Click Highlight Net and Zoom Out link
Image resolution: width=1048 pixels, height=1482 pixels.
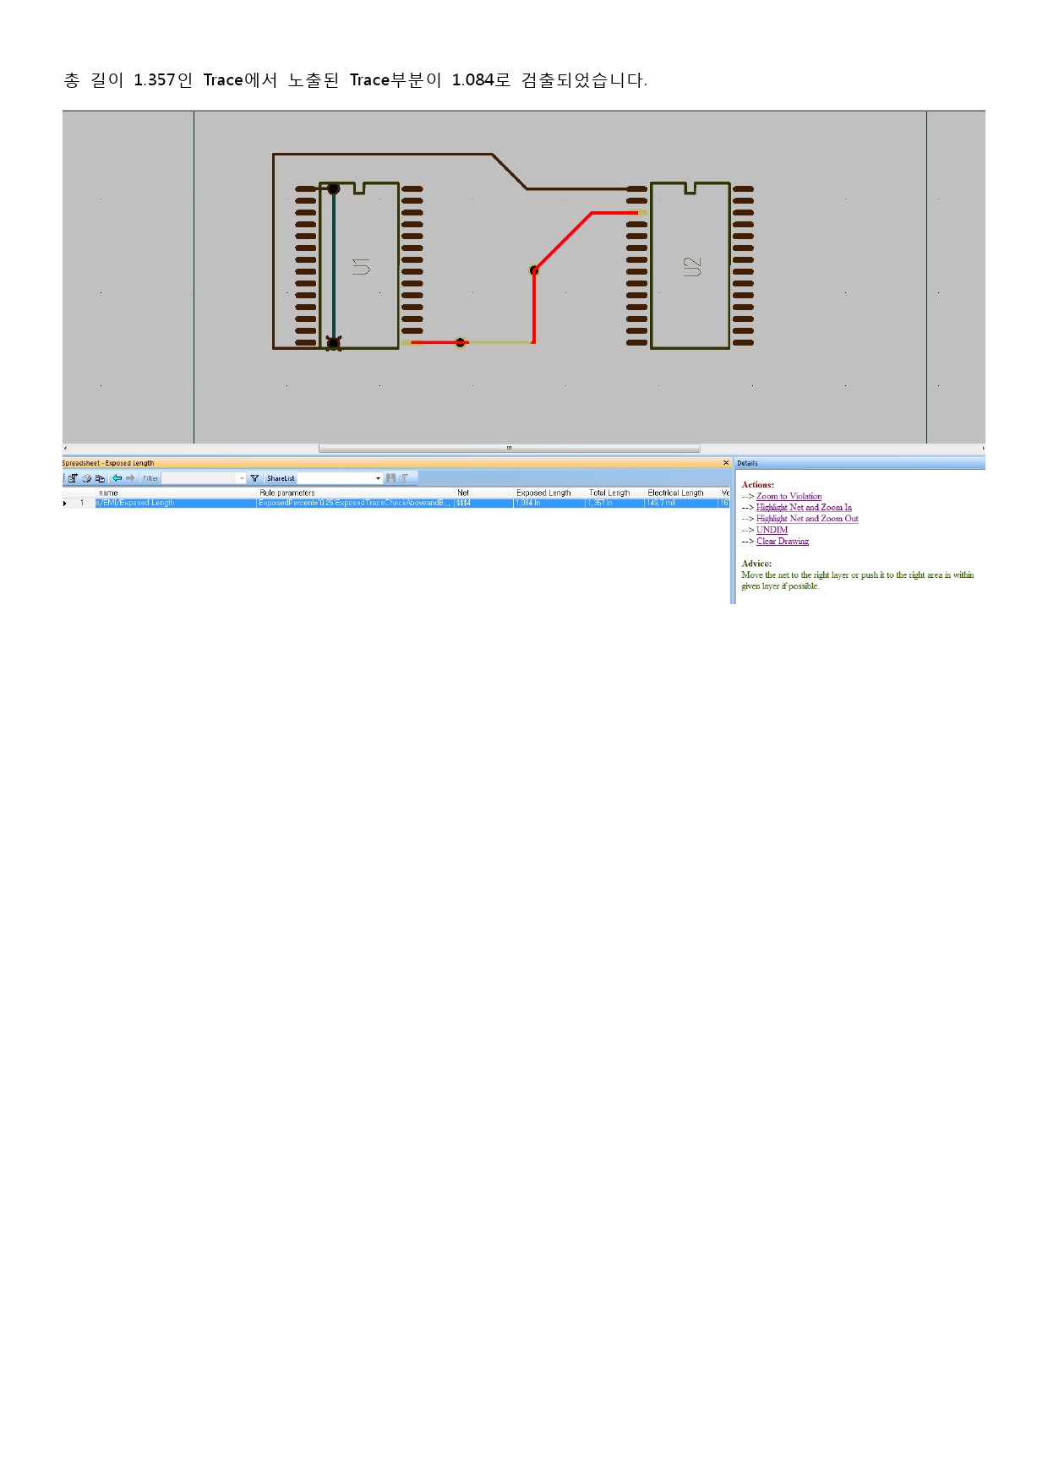[x=807, y=519]
